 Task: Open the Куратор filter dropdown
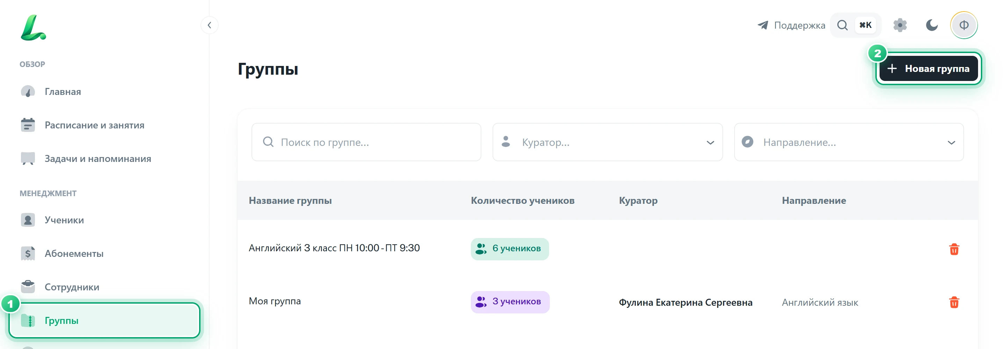(607, 142)
